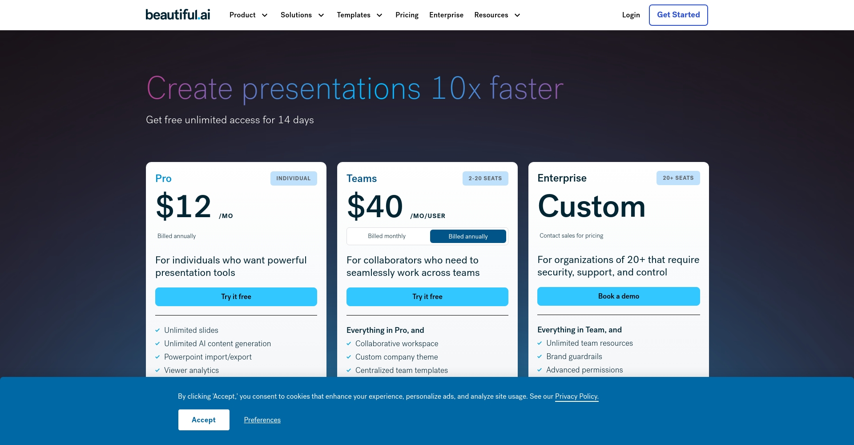The image size is (854, 445).
Task: Click the checkmark beside Unlimited team resources
Action: click(540, 343)
